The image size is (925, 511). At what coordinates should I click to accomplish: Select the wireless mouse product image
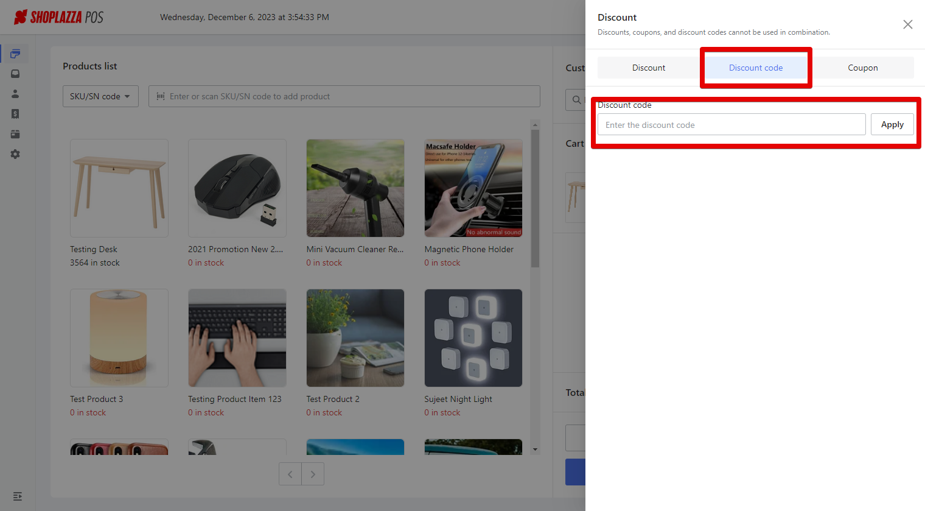pos(237,188)
